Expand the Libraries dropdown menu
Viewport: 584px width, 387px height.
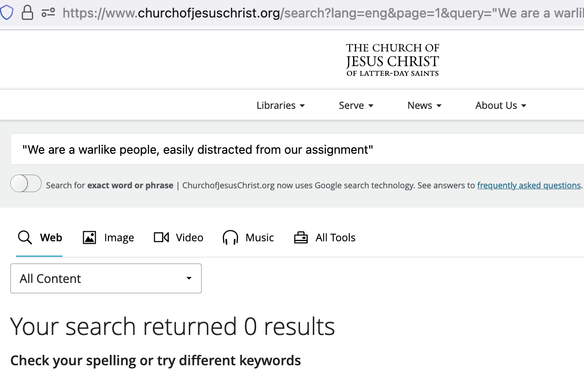[281, 106]
